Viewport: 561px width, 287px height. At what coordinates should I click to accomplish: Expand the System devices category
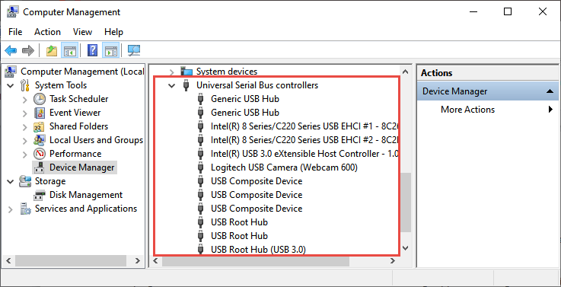(x=172, y=72)
